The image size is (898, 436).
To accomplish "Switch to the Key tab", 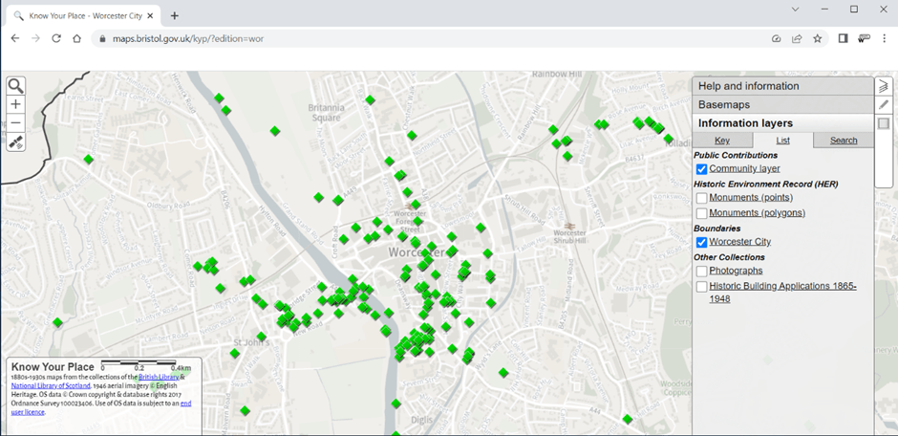I will 722,141.
